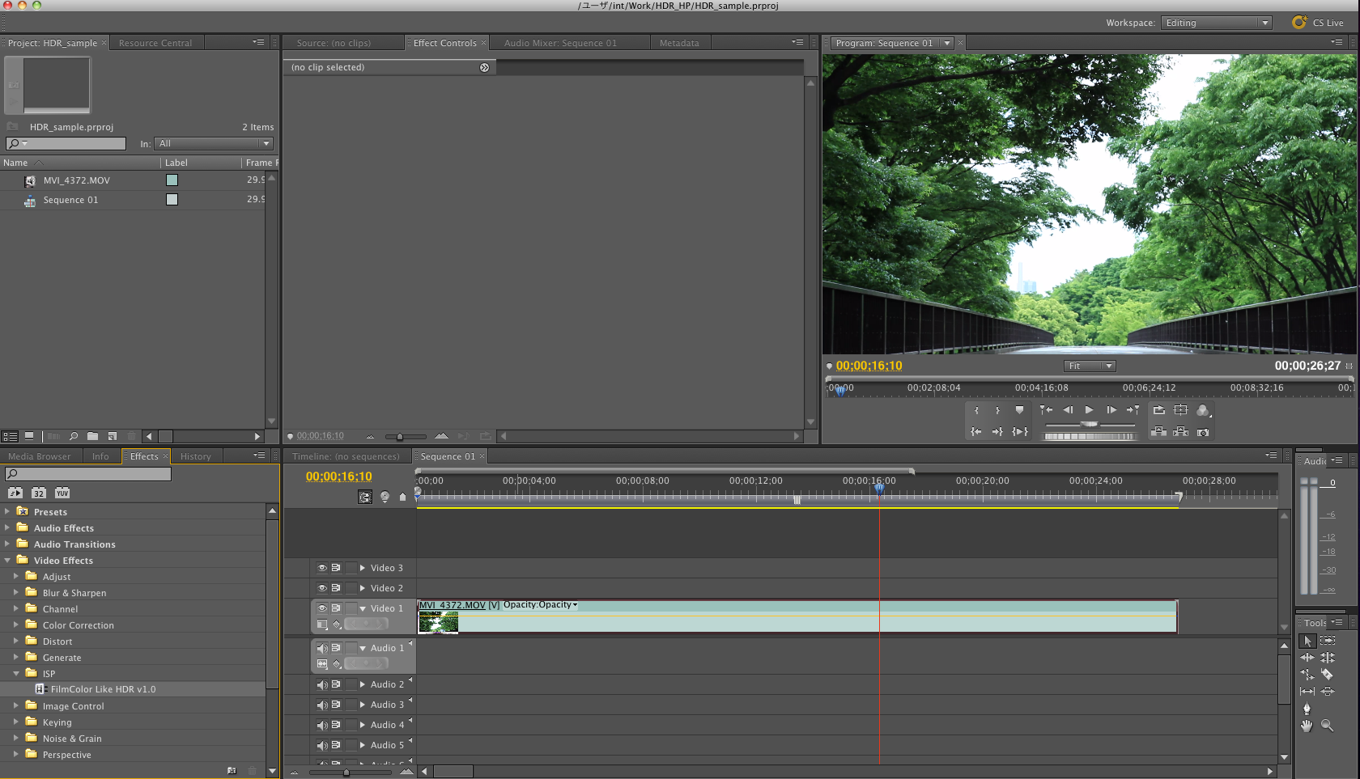Screen dimensions: 1360x779
Task: Click the Export Frame camera icon
Action: [x=1203, y=432]
